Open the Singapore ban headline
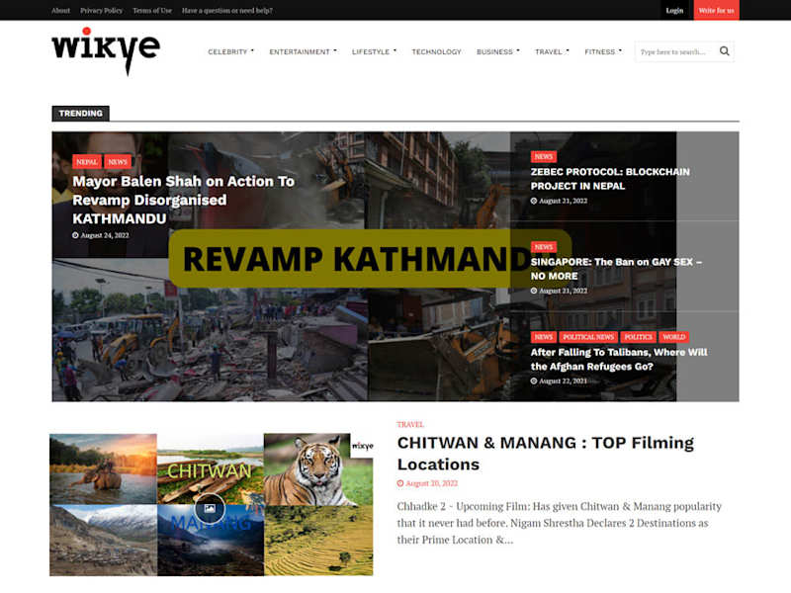This screenshot has height=593, width=791. click(x=616, y=269)
